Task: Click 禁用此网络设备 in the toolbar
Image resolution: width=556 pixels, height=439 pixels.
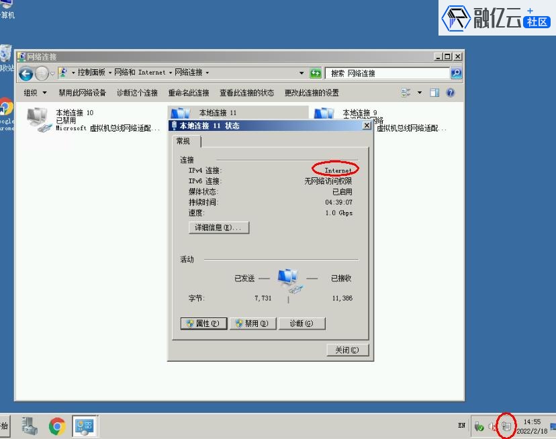Action: pos(82,93)
